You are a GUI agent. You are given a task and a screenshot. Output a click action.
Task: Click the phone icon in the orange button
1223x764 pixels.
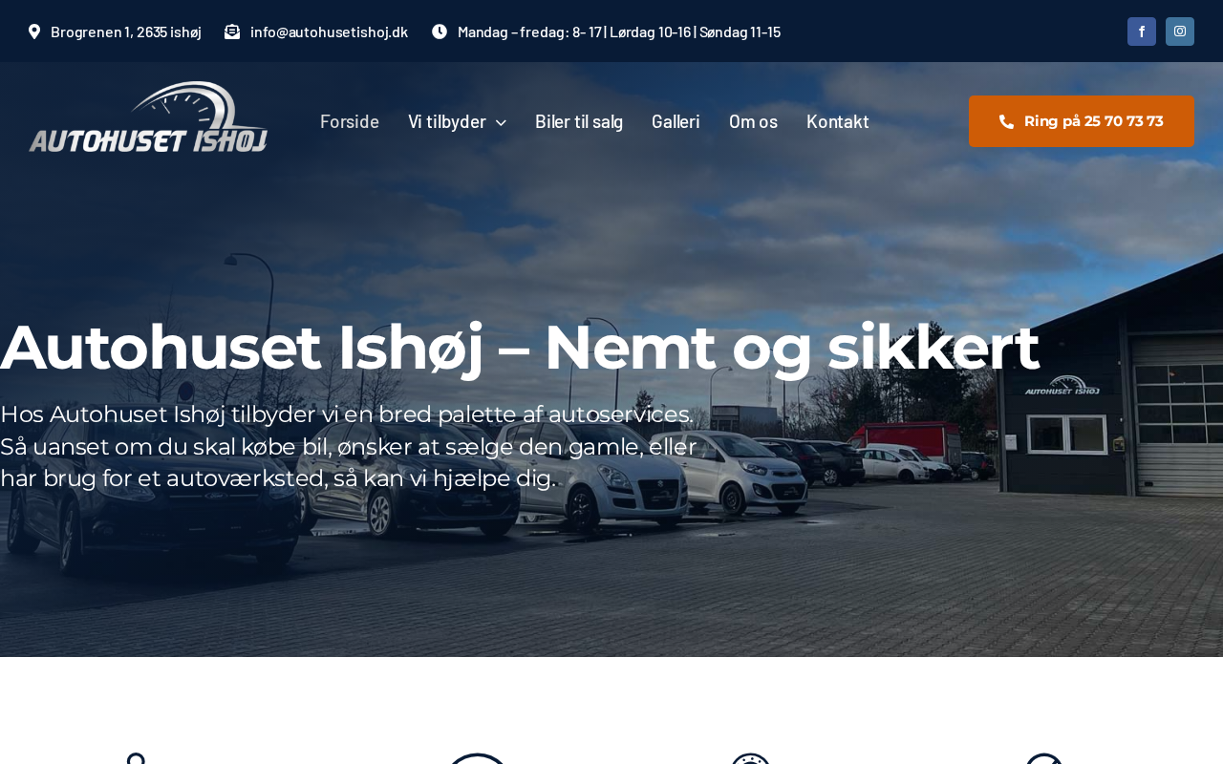click(x=1006, y=121)
